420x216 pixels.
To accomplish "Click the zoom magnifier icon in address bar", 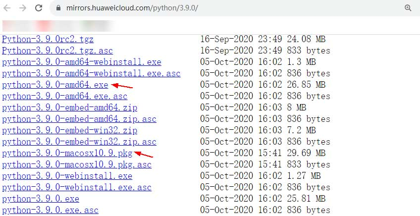I will 408,8.
